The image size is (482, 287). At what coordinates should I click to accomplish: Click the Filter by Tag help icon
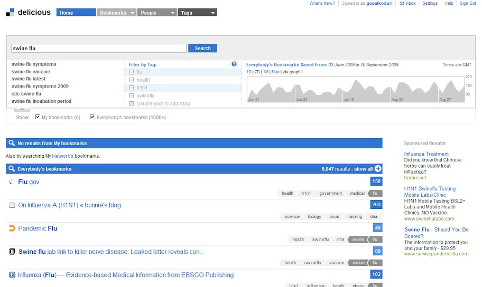234,64
